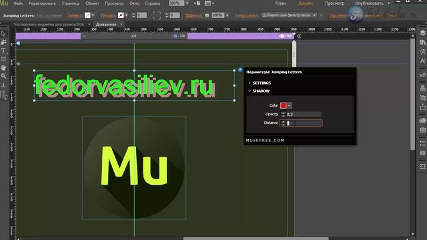Open the dotted-grid panel icon at dock bottom

[422, 167]
